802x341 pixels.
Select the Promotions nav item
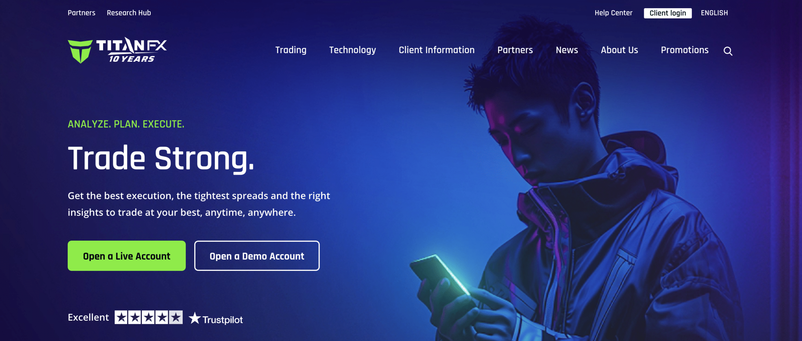pos(685,50)
